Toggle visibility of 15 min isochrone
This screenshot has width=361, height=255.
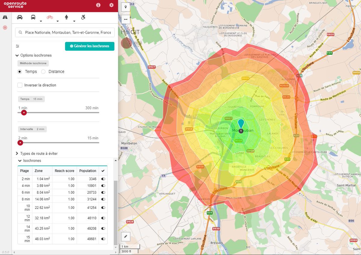pos(103,239)
